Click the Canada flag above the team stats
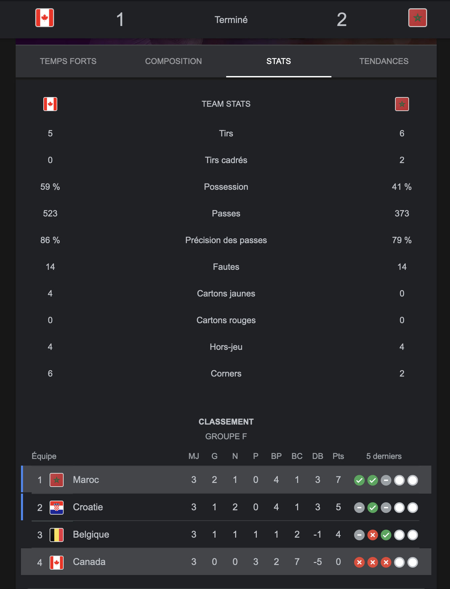The image size is (450, 589). tap(50, 104)
